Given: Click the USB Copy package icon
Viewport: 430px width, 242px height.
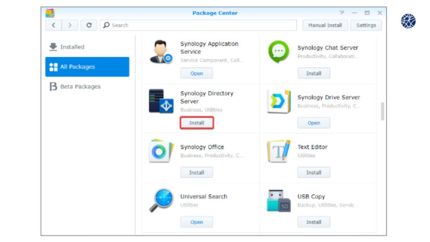Looking at the screenshot, I should 279,201.
